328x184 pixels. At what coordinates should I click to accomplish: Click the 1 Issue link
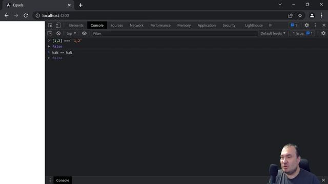coord(302,33)
